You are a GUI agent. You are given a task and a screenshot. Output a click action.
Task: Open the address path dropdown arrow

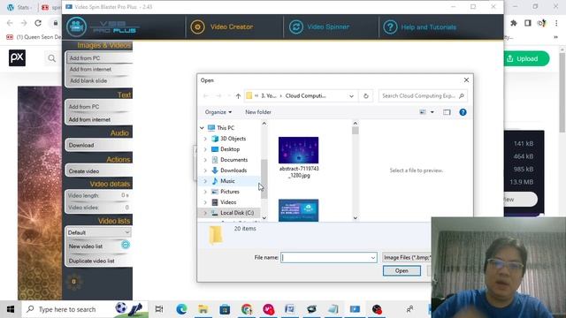coord(351,96)
